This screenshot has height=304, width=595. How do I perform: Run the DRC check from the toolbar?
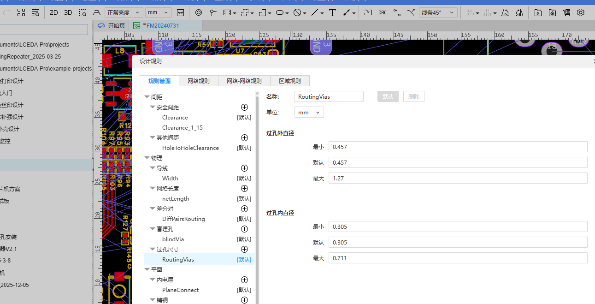[383, 12]
